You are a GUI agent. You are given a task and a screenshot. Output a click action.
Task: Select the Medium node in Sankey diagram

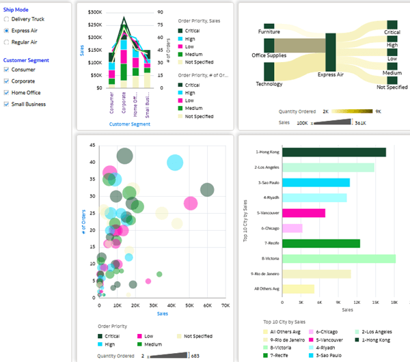[392, 66]
